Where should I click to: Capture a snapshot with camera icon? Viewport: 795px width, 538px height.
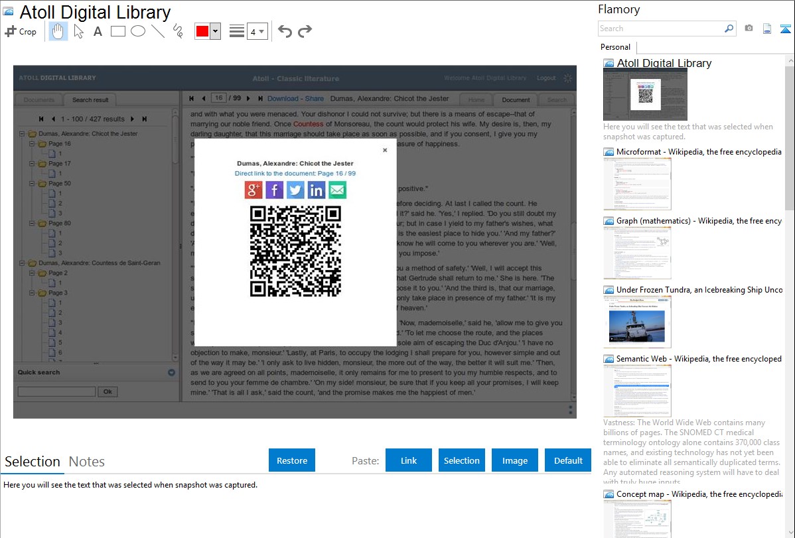[749, 29]
